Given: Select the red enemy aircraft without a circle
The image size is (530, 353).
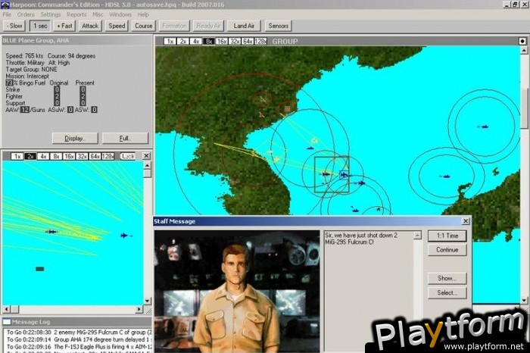Looking at the screenshot, I should pyautogui.click(x=261, y=115).
